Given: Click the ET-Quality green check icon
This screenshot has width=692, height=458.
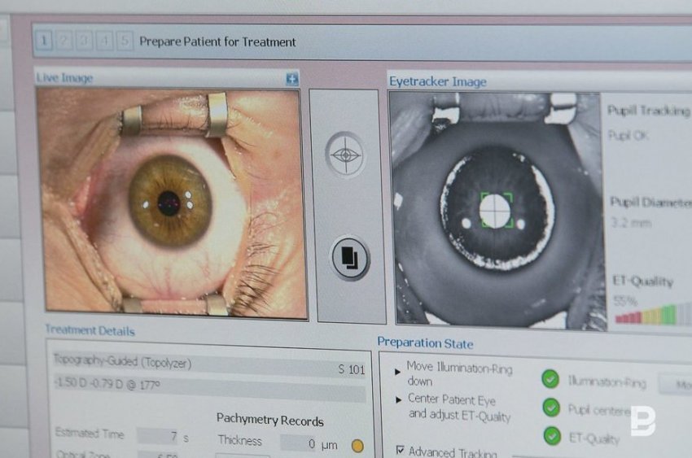Looking at the screenshot, I should click(551, 436).
